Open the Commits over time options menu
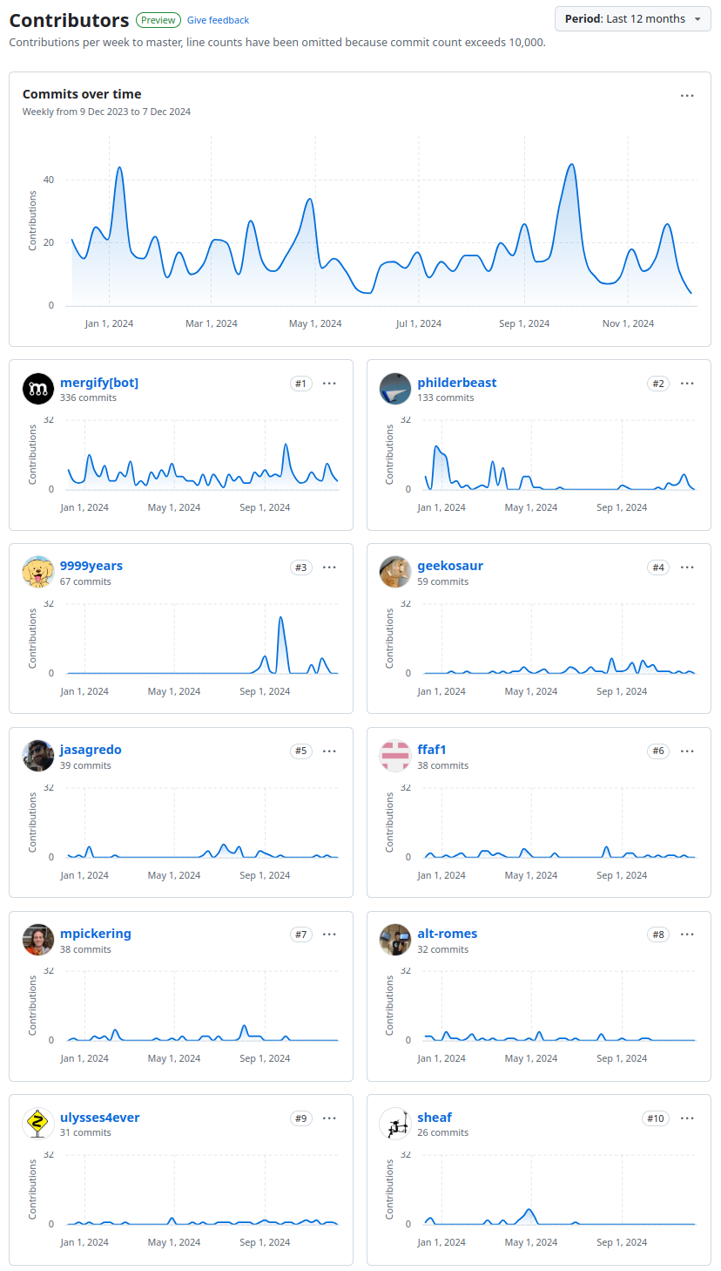Image resolution: width=721 pixels, height=1271 pixels. (x=687, y=95)
